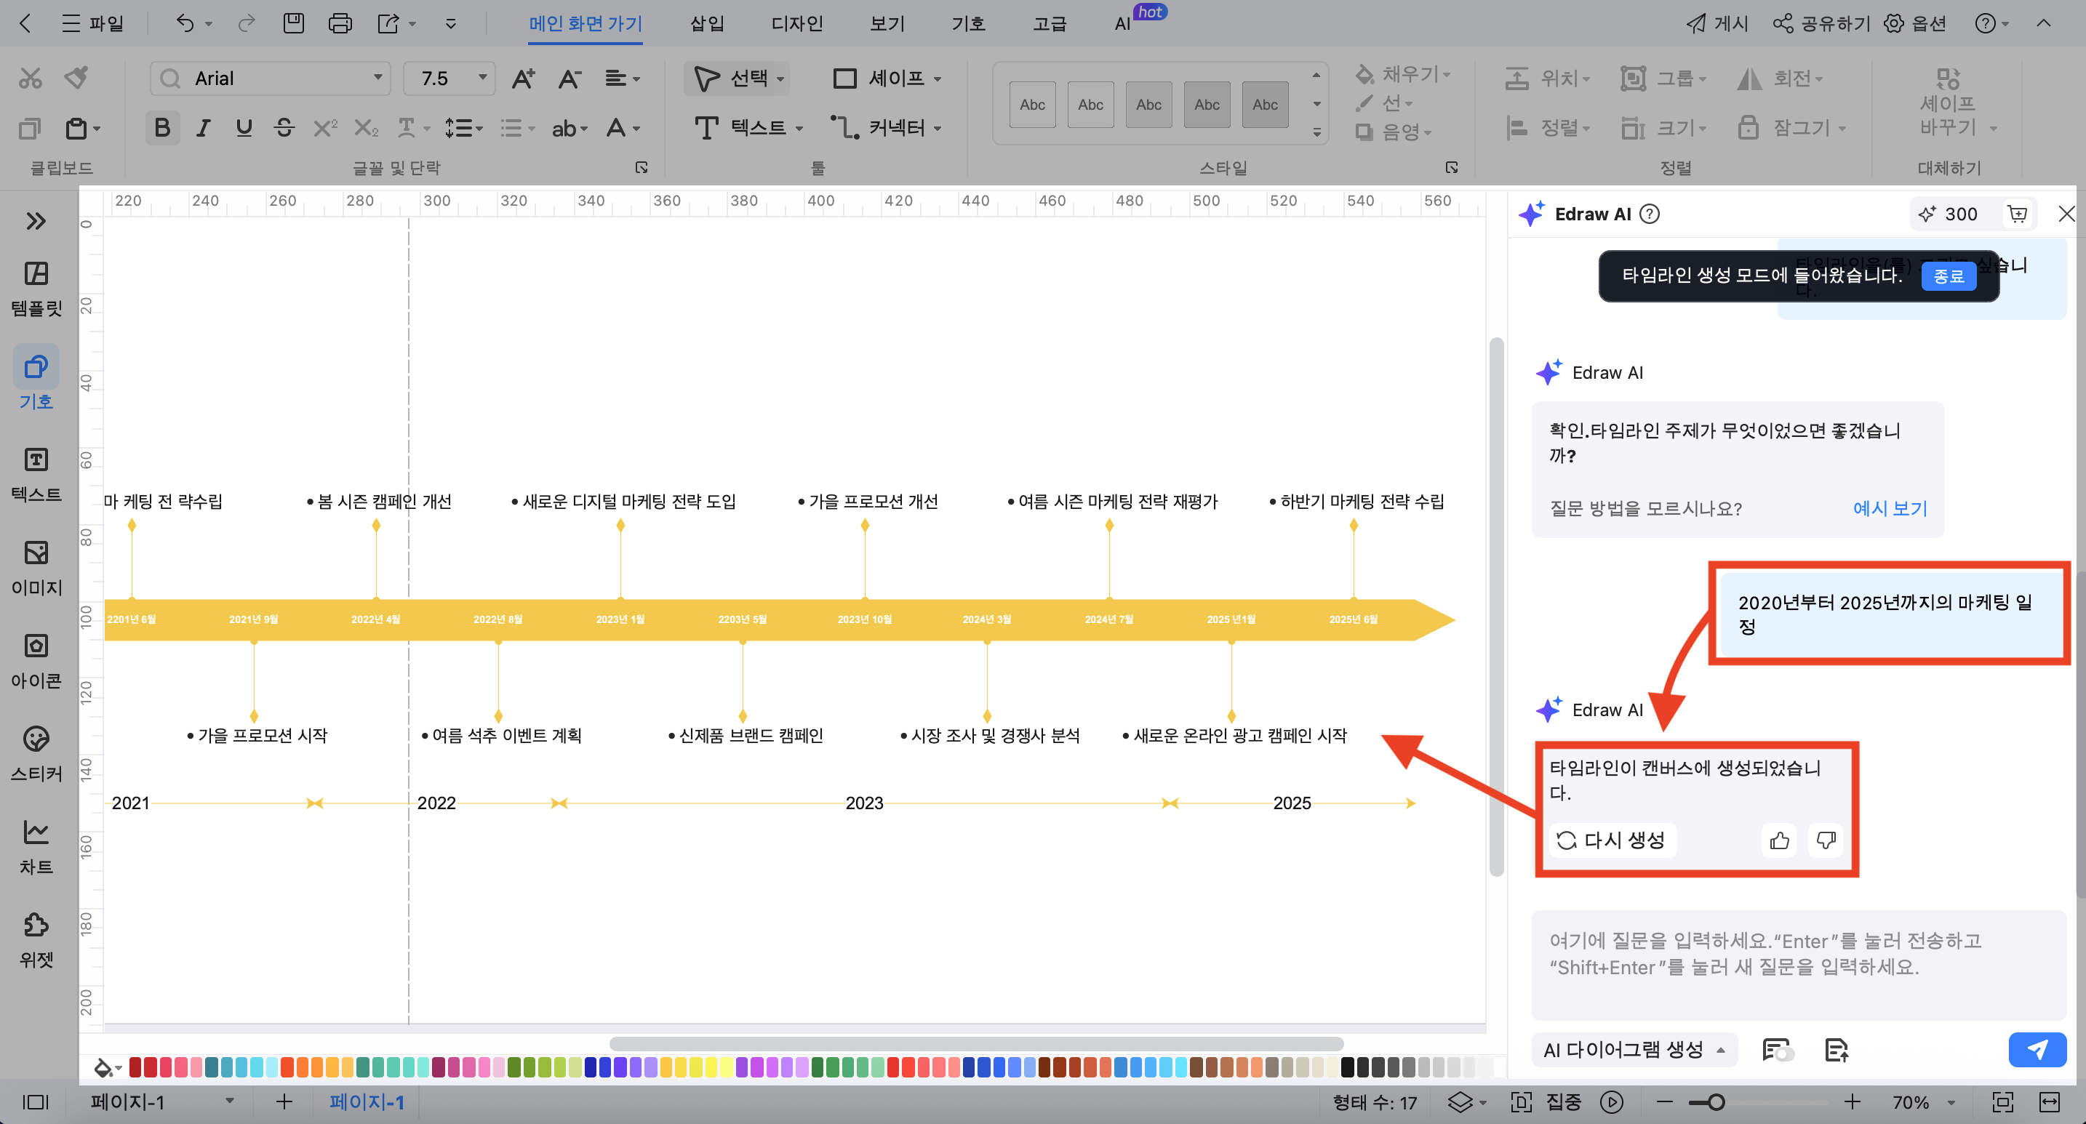The height and width of the screenshot is (1124, 2086).
Task: Toggle Bold text formatting
Action: tap(162, 127)
